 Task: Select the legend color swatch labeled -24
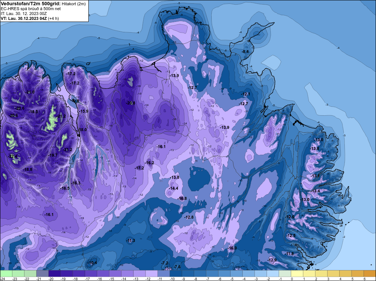(6, 273)
